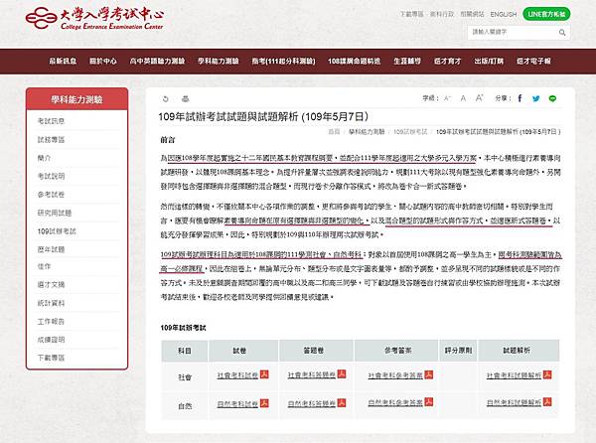Open 試務專區 in the sidebar
The image size is (596, 443).
click(x=51, y=140)
